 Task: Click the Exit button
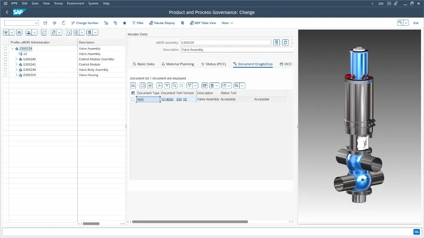point(416,23)
